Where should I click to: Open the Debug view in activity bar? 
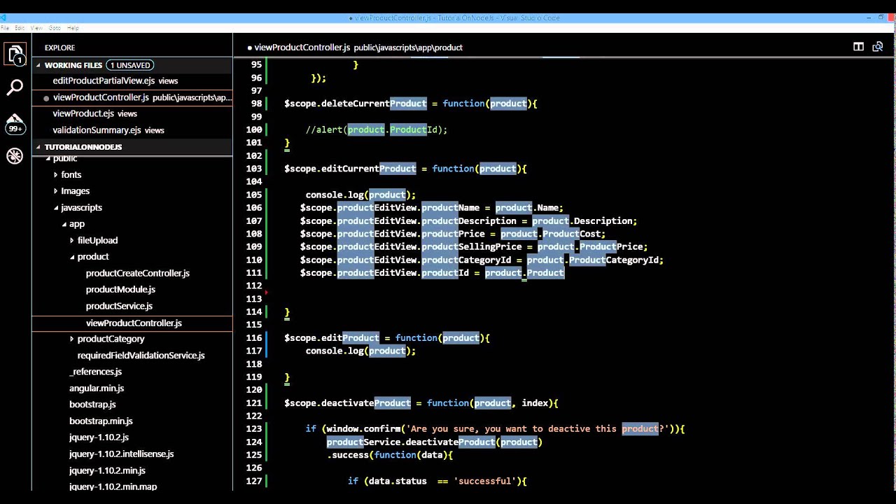pyautogui.click(x=15, y=156)
